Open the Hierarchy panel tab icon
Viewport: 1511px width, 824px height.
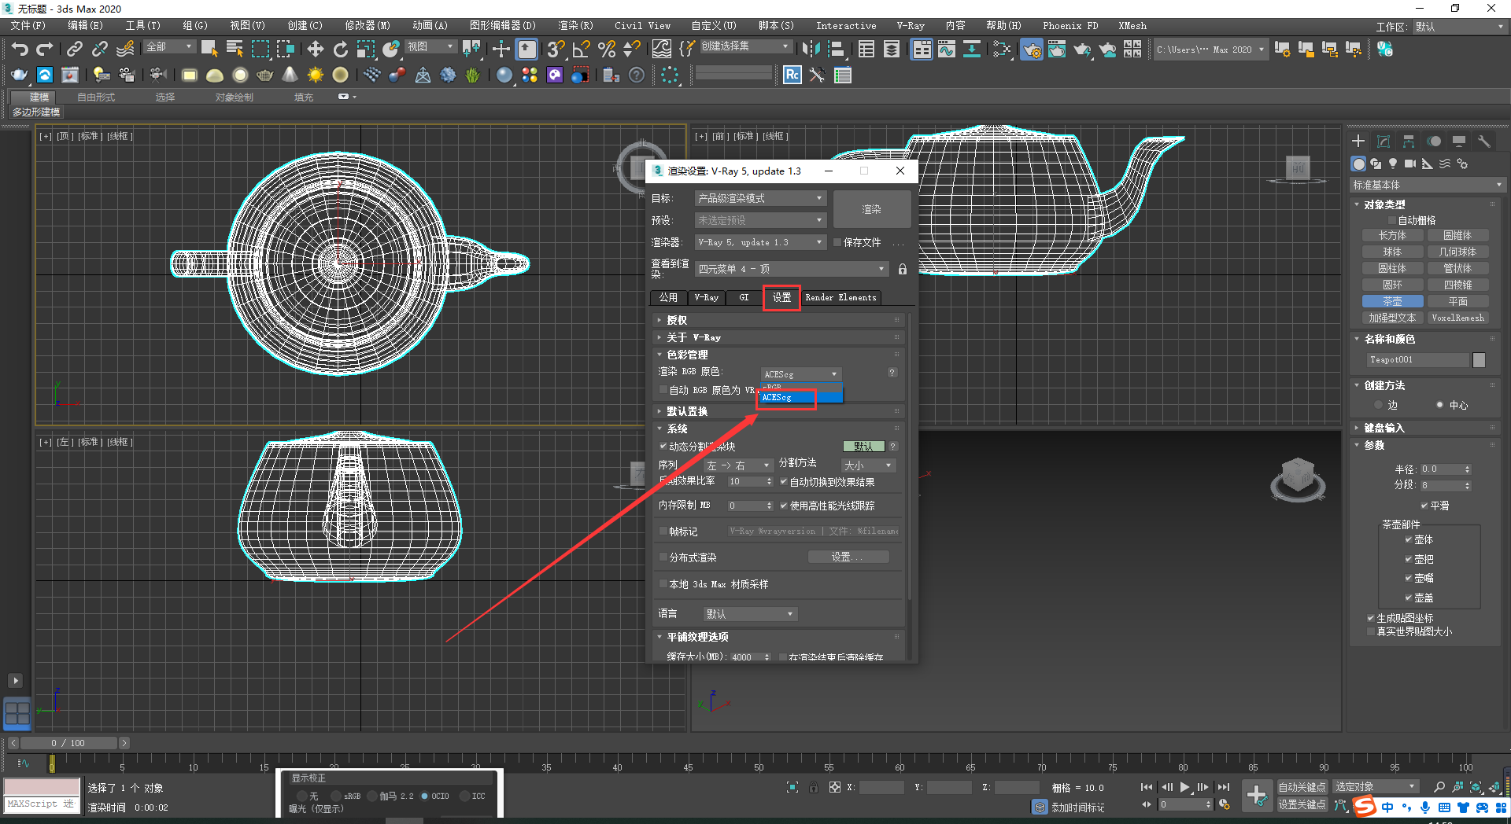click(x=1409, y=142)
